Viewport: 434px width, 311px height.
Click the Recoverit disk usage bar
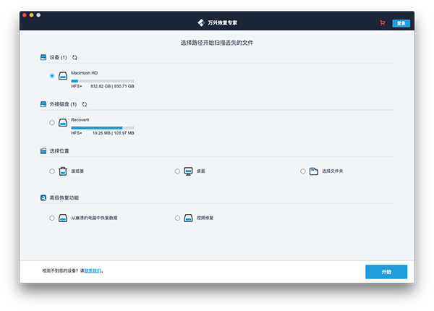coord(103,128)
